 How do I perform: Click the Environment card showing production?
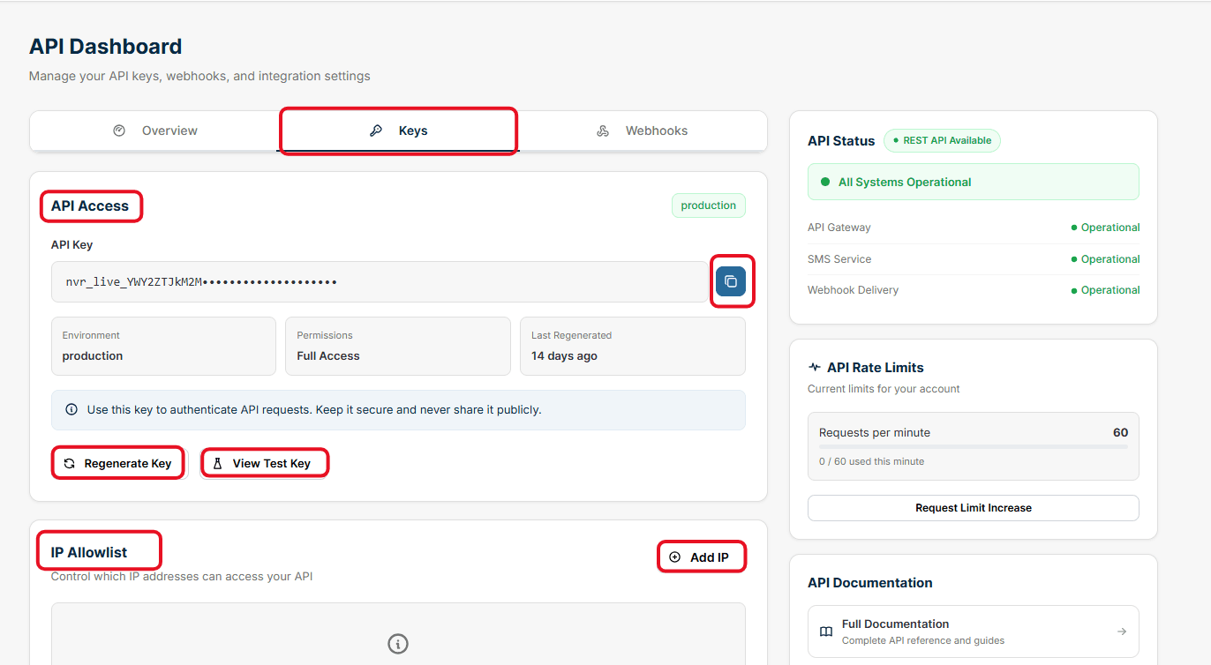[163, 346]
